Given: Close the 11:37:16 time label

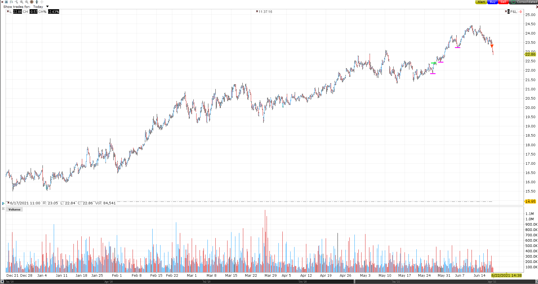Looking at the screenshot, I should (x=257, y=12).
